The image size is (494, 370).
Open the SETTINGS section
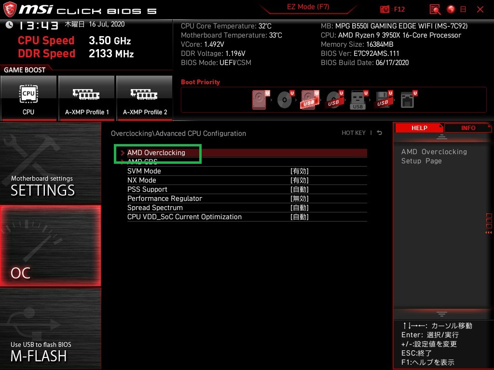(x=50, y=163)
